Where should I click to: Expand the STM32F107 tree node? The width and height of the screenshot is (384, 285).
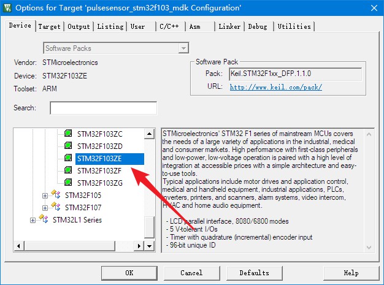pyautogui.click(x=45, y=208)
